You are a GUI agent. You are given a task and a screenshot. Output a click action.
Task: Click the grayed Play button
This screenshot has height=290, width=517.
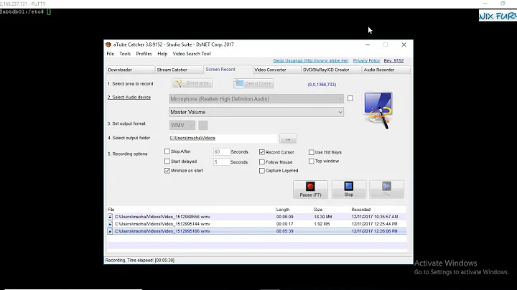386,190
